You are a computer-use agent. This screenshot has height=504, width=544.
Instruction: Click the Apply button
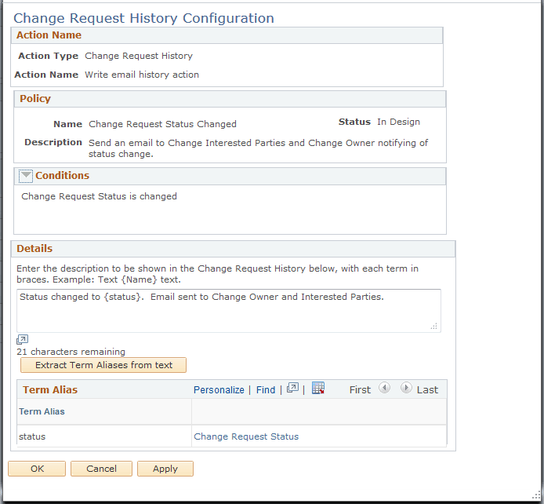tap(165, 469)
